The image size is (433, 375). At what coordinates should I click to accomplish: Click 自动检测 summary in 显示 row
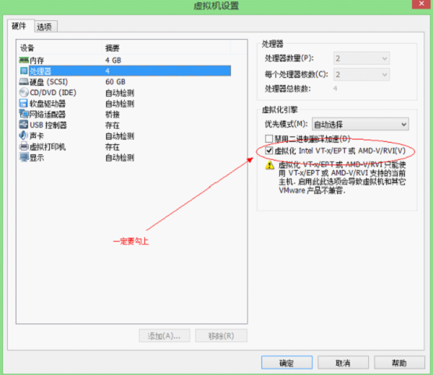point(120,157)
